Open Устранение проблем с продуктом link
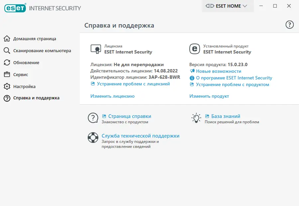This screenshot has height=206, width=299. click(x=233, y=84)
